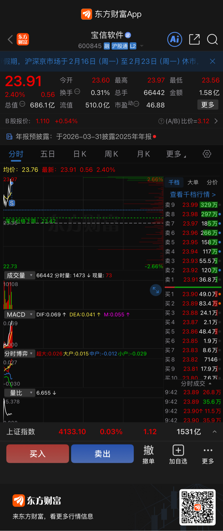
Task: Tap the 卖5 23.95 order row
Action: [193, 242]
